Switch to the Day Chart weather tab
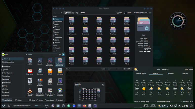 tap(170, 74)
